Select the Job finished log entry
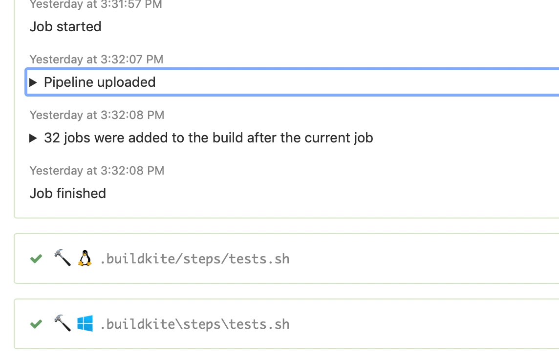Viewport: 559px width, 358px height. (67, 193)
